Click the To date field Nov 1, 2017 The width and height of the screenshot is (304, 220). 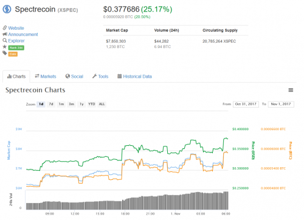tap(281, 104)
